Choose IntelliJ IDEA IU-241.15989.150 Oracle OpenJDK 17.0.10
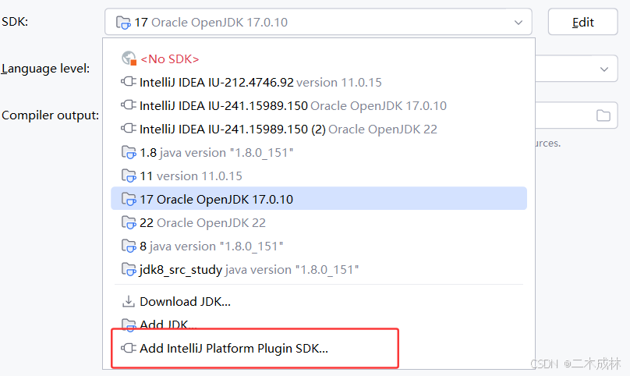This screenshot has width=630, height=376. click(x=319, y=106)
